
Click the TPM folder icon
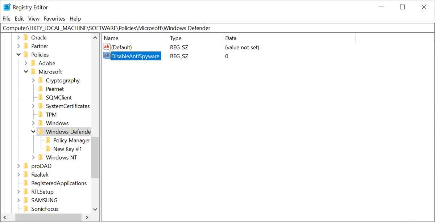[x=41, y=114]
